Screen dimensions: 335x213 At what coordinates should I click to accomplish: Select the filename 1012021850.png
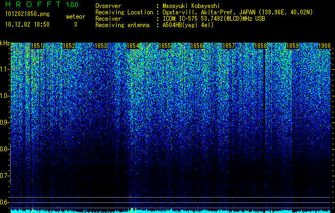pyautogui.click(x=28, y=14)
